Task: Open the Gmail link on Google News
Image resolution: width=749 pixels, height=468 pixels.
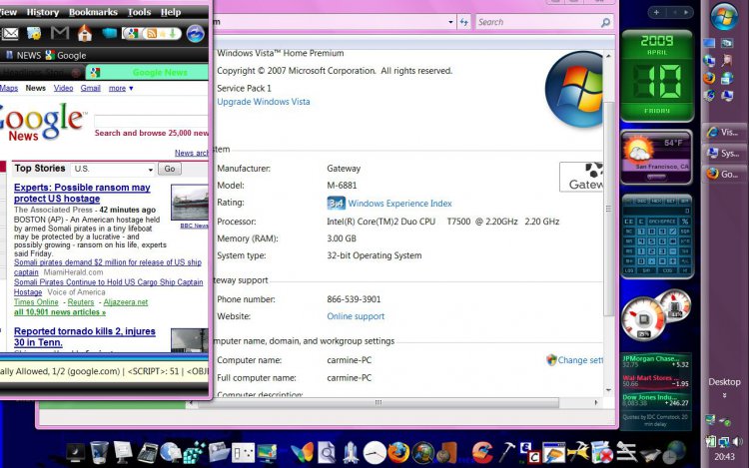Action: pyautogui.click(x=90, y=88)
